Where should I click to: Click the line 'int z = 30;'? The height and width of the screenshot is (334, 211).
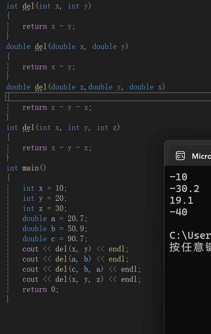coord(45,208)
